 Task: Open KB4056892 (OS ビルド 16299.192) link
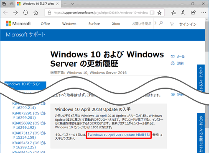[x=29, y=125]
